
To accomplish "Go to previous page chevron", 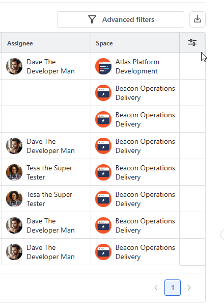I will point(156,288).
